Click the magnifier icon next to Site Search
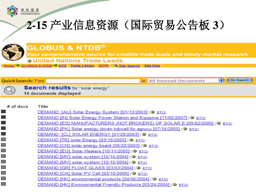 (115, 66)
